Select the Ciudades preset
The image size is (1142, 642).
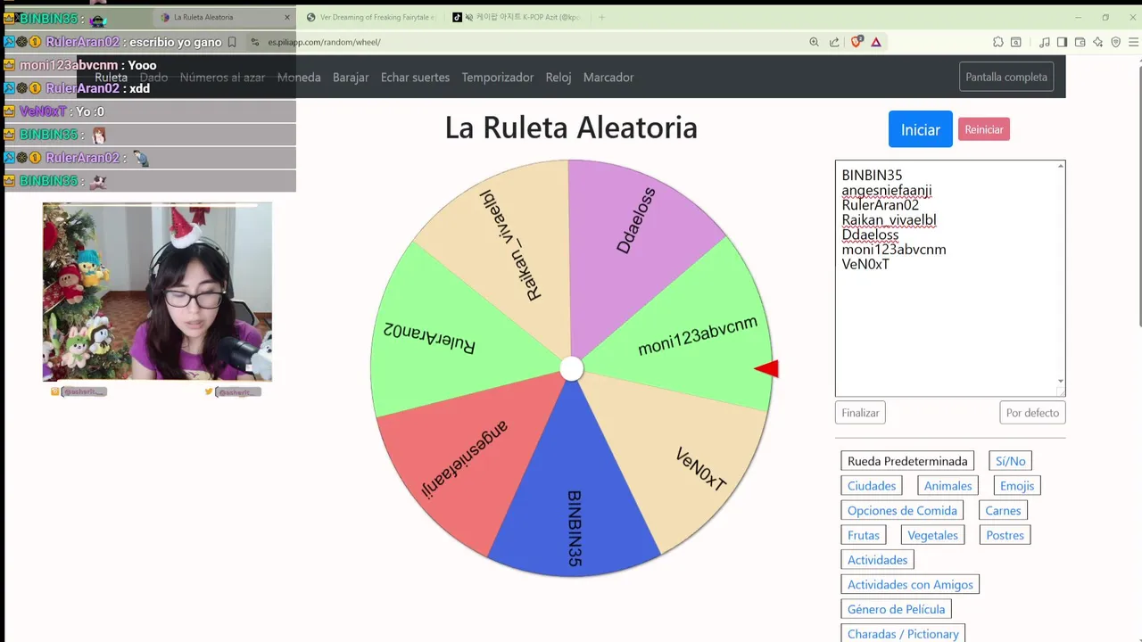tap(872, 486)
